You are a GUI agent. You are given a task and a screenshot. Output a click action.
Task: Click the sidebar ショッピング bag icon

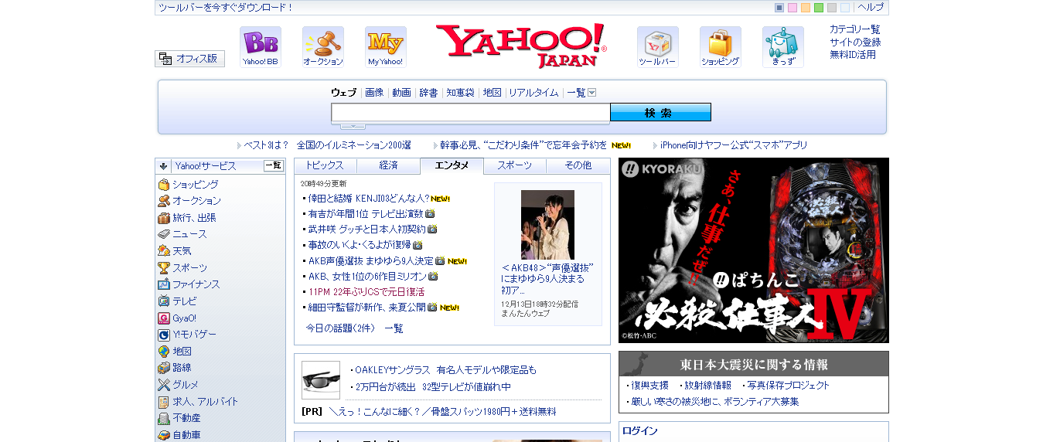coord(164,185)
